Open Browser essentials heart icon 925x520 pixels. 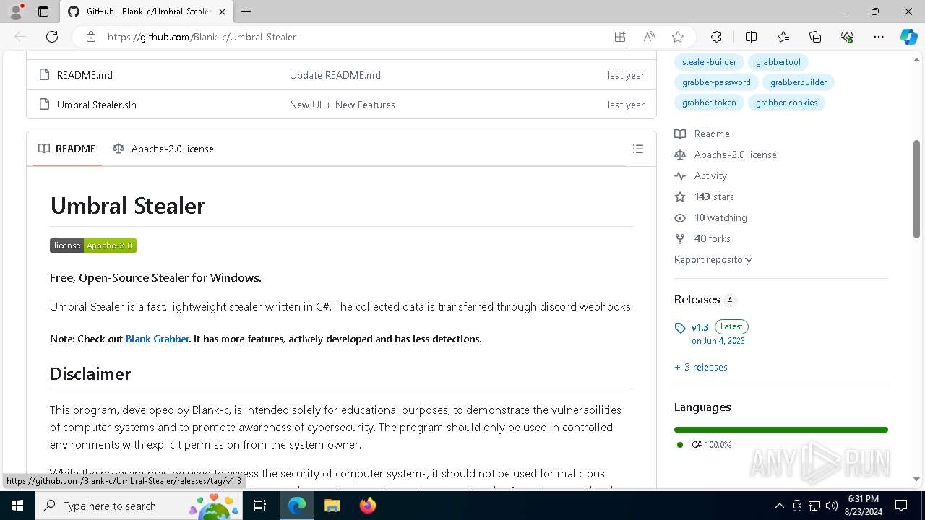(x=847, y=37)
